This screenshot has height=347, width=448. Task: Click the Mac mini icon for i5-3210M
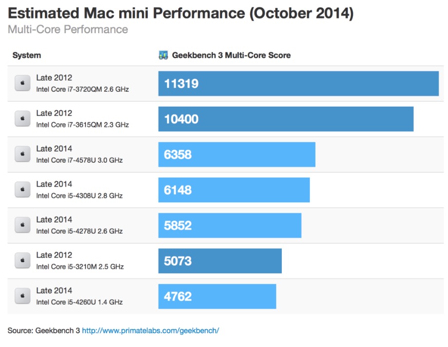(x=22, y=260)
